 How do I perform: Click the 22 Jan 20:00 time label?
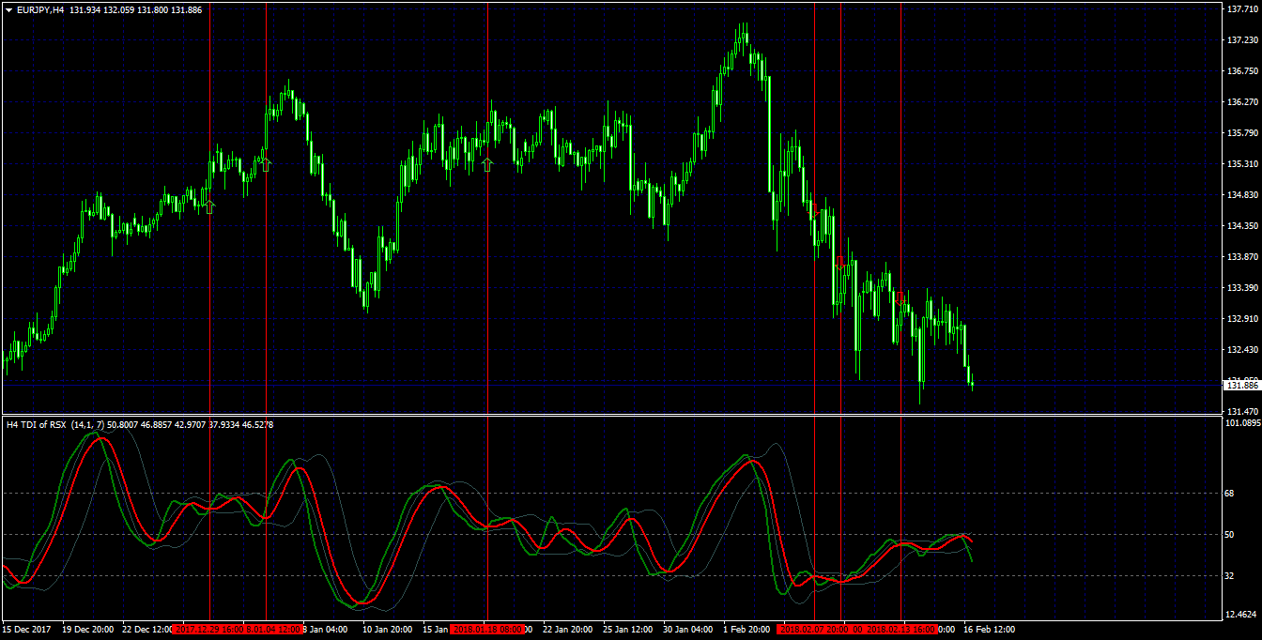coord(569,630)
